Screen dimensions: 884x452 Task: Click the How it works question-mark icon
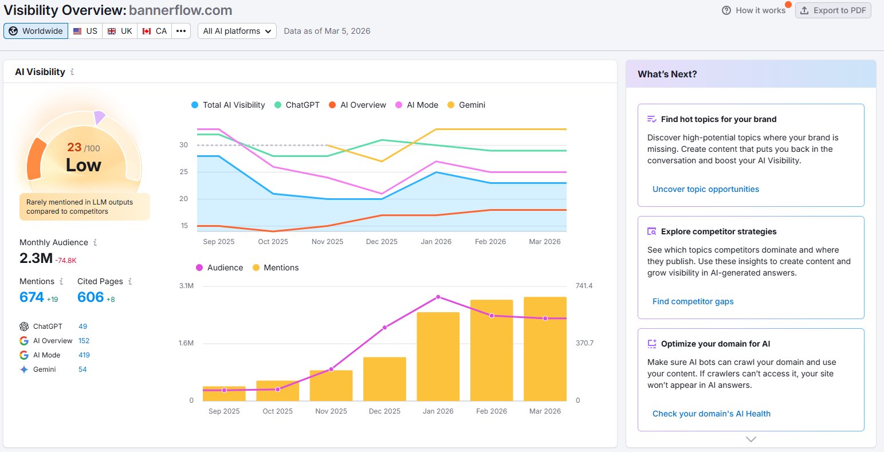click(726, 10)
